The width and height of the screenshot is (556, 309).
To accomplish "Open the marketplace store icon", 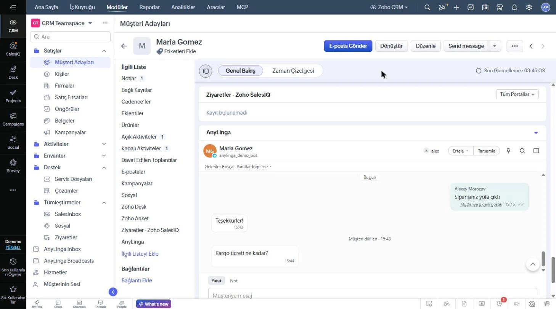I will click(500, 7).
